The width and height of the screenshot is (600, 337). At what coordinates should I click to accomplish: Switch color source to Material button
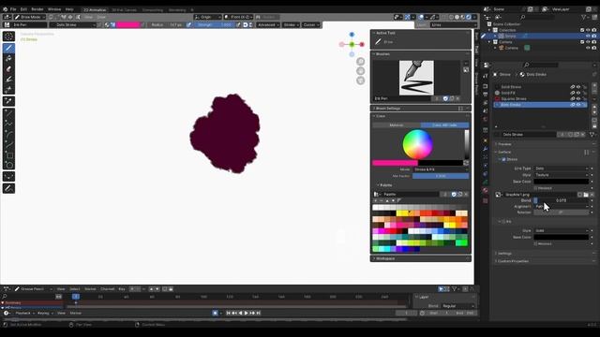397,125
